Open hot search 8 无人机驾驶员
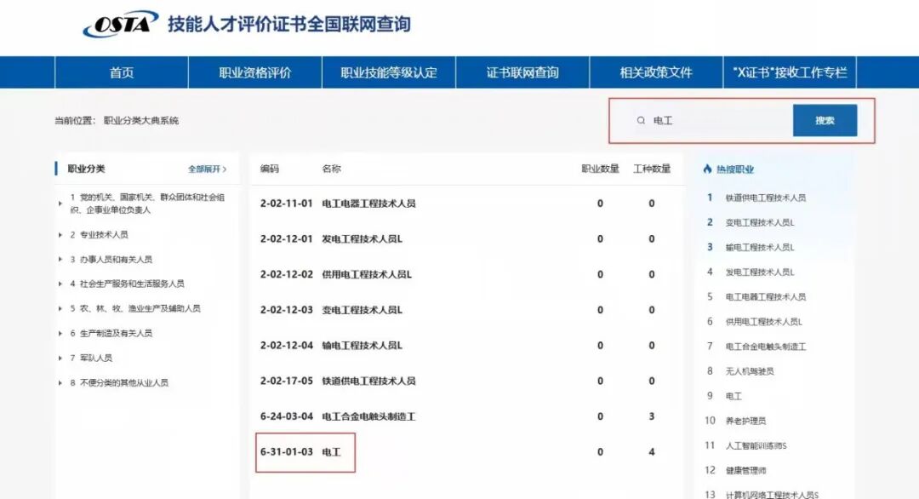 750,371
